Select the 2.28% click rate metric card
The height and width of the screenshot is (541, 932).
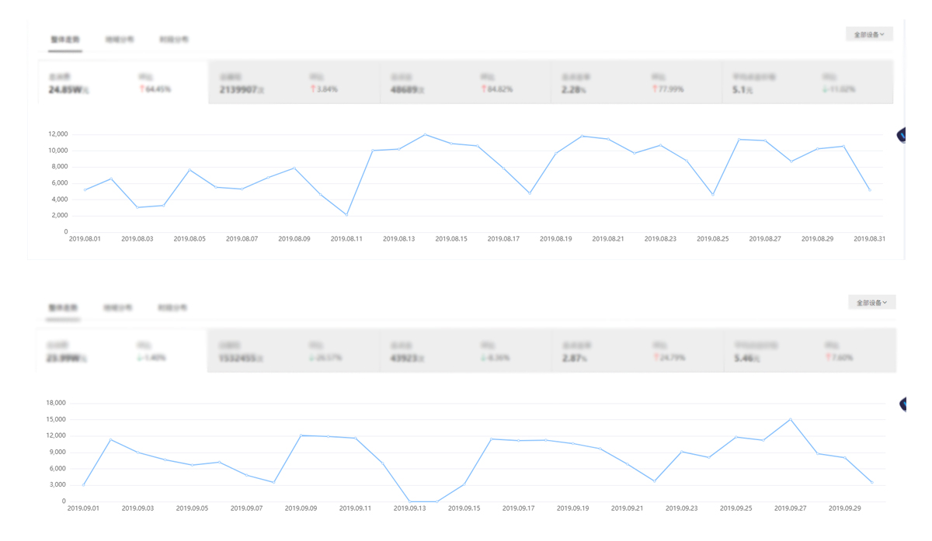click(637, 82)
